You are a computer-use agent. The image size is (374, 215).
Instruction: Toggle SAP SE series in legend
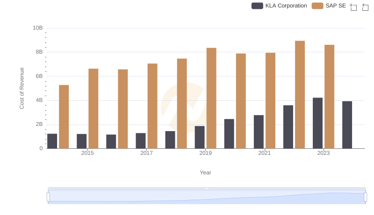coord(329,6)
